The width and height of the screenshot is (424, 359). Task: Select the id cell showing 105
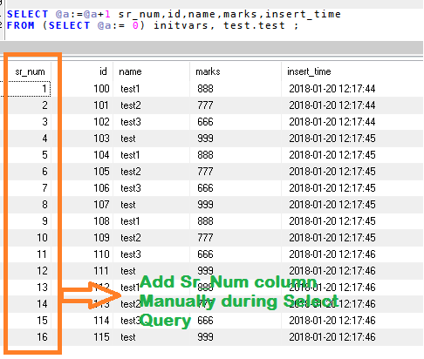pyautogui.click(x=101, y=172)
